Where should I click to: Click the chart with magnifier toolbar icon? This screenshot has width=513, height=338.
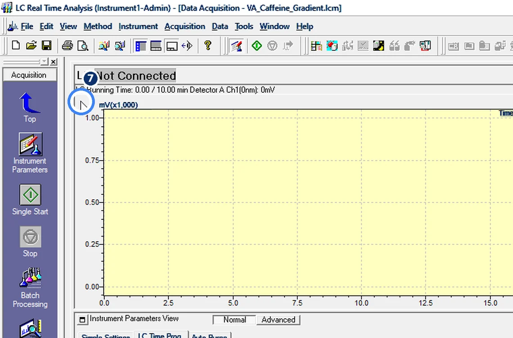point(104,46)
